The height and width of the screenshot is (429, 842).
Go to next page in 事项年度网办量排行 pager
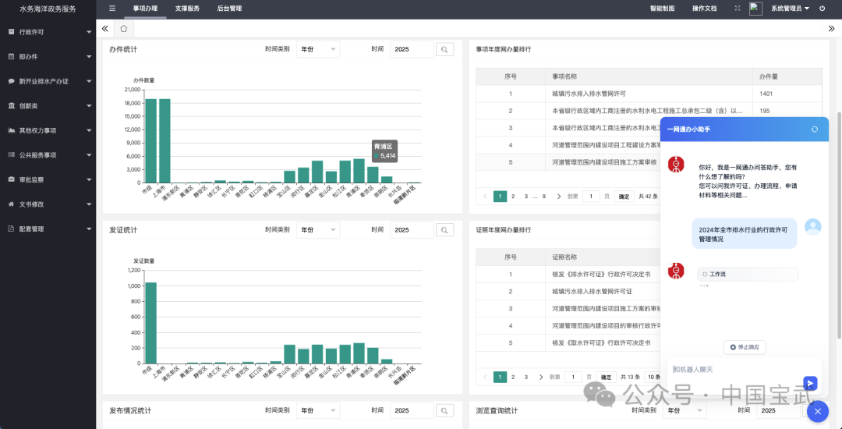pos(559,197)
